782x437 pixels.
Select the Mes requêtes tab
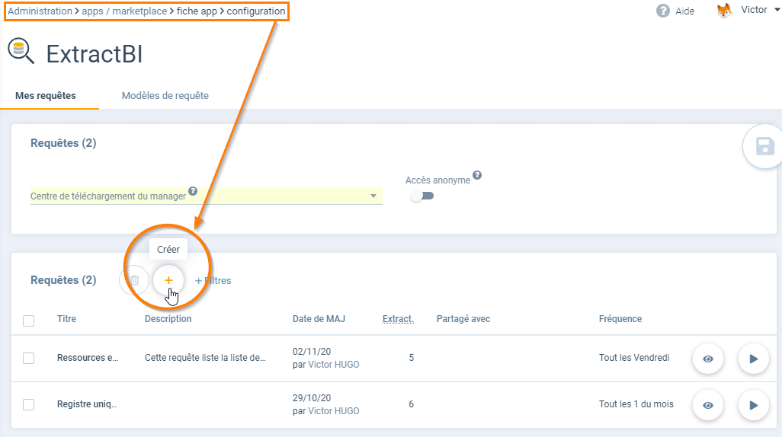click(46, 96)
